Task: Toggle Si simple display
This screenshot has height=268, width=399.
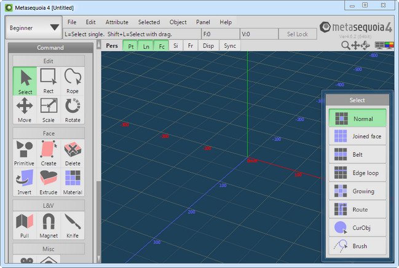Action: [x=176, y=46]
